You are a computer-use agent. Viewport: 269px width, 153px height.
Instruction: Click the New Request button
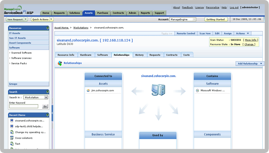pyautogui.click(x=15, y=19)
